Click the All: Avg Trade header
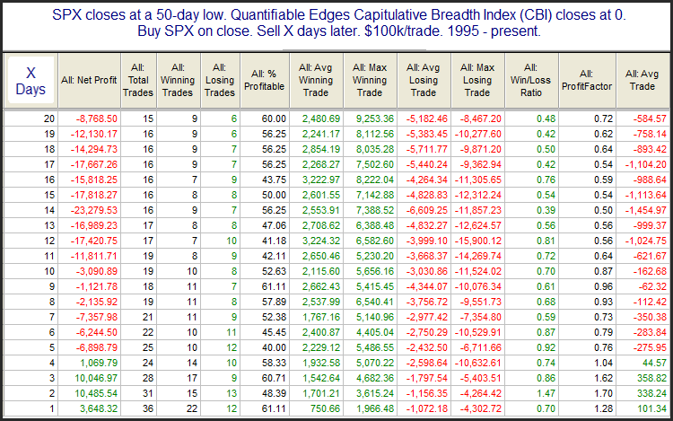The width and height of the screenshot is (673, 421). pyautogui.click(x=642, y=80)
